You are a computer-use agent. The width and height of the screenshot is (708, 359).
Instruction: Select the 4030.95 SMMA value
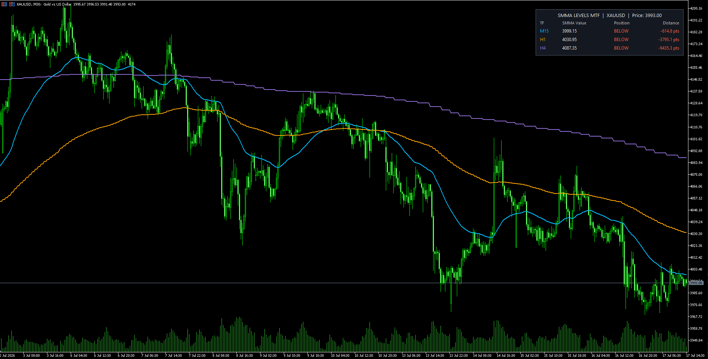click(x=569, y=40)
